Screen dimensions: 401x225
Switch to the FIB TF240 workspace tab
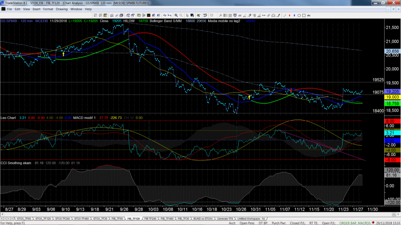[150, 219]
